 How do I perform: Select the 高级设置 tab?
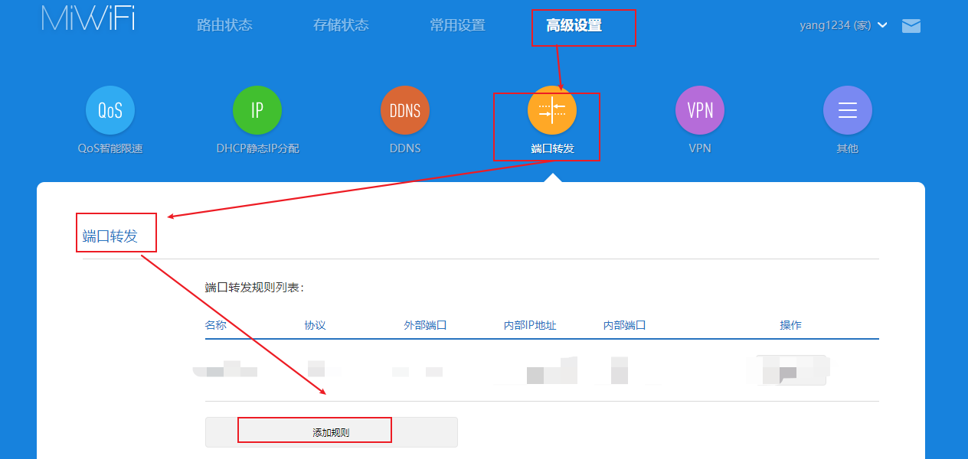coord(574,25)
